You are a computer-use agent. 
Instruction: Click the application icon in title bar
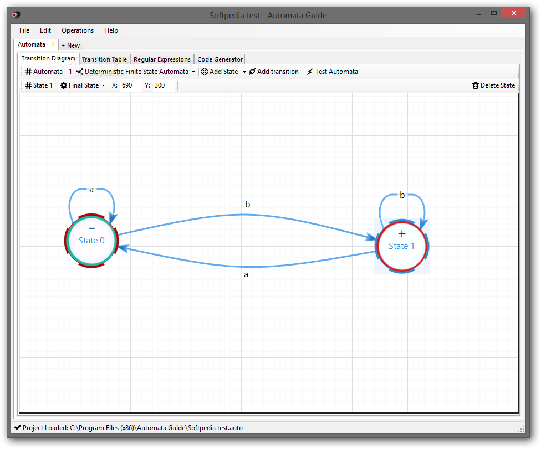[16, 14]
